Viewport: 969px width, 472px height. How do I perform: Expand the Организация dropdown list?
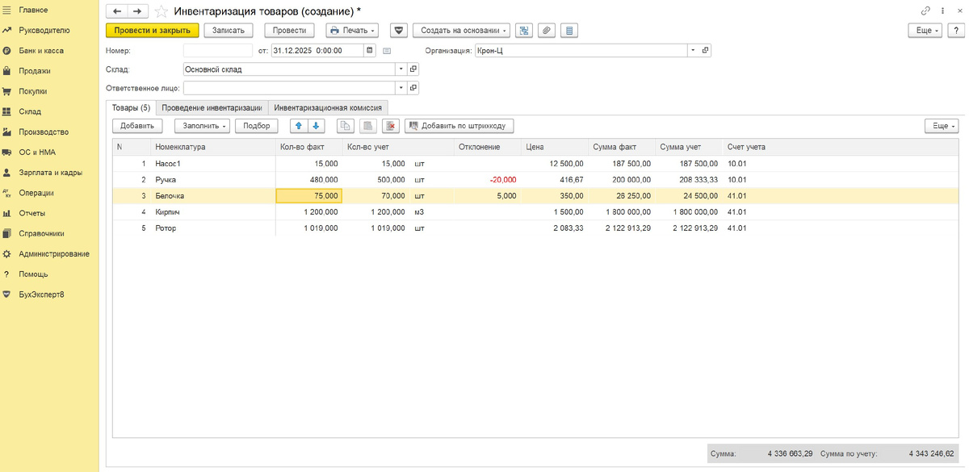pos(692,50)
